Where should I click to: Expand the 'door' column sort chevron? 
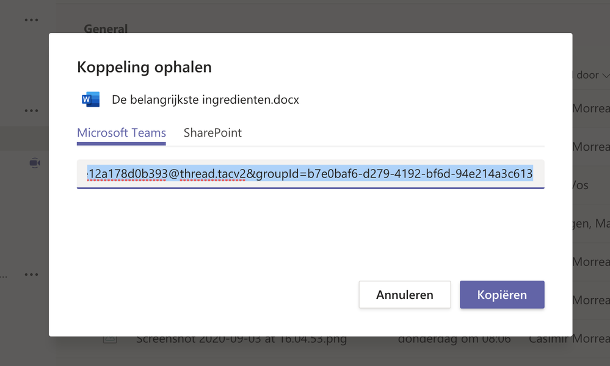[x=603, y=75]
